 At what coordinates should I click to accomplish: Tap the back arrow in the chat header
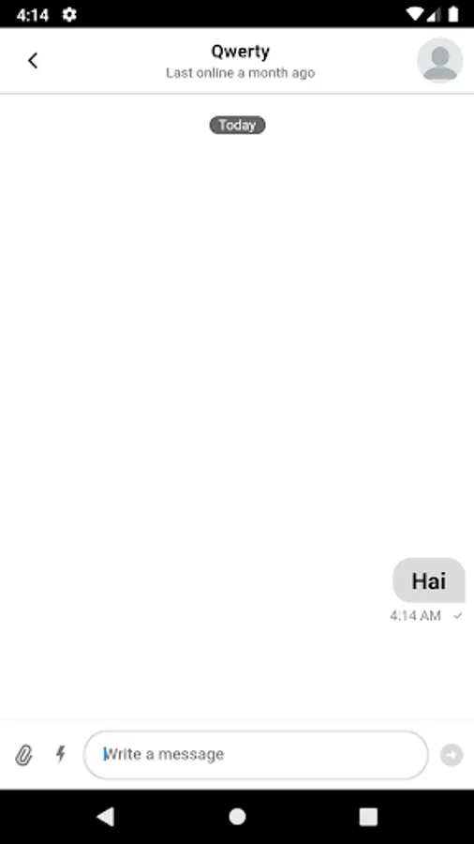(33, 60)
